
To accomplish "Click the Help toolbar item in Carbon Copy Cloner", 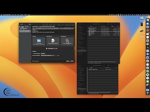I will click(73, 24).
